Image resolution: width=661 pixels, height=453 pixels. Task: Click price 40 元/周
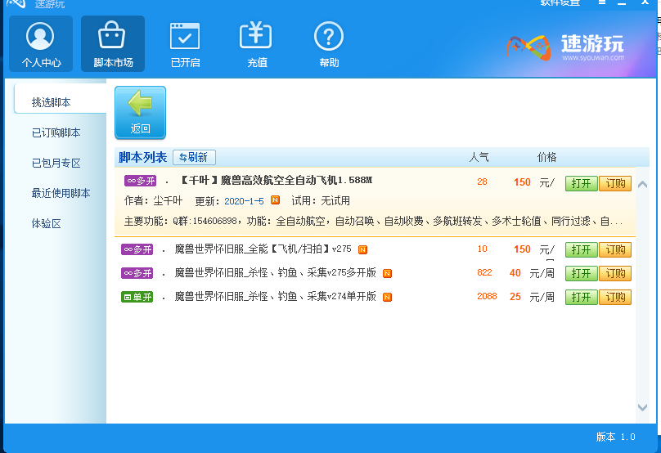tap(532, 273)
